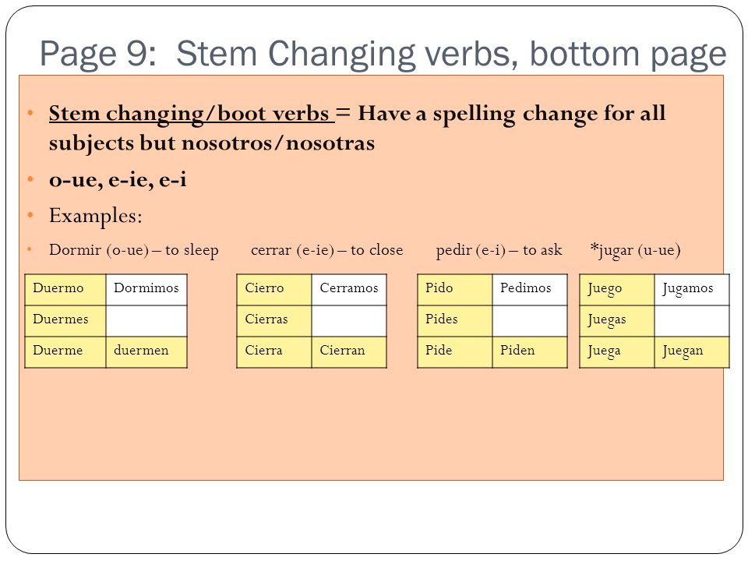Click the Cierro table cell

click(x=274, y=290)
